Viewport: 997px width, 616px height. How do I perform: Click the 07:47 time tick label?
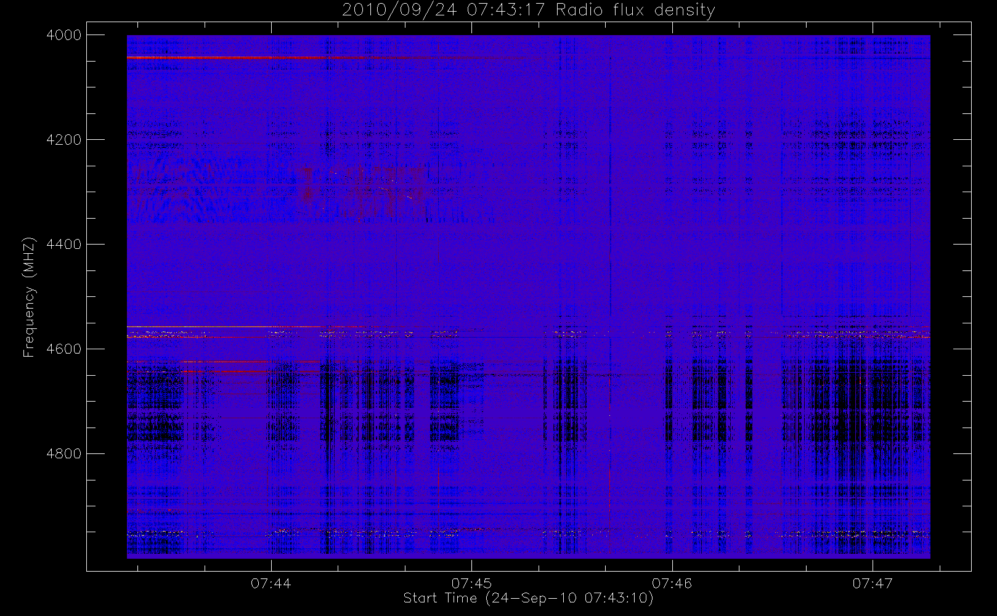point(873,583)
